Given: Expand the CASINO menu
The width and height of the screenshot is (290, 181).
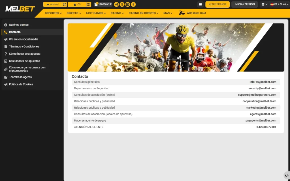Looking at the screenshot, I should 117,13.
